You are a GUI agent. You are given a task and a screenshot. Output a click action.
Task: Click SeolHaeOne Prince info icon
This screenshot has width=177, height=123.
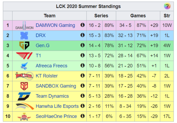[x=83, y=116]
